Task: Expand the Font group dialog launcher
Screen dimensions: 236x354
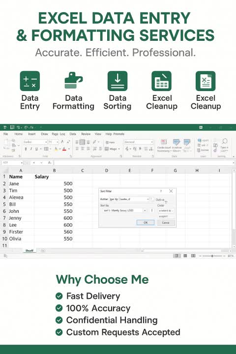Action: point(71,156)
